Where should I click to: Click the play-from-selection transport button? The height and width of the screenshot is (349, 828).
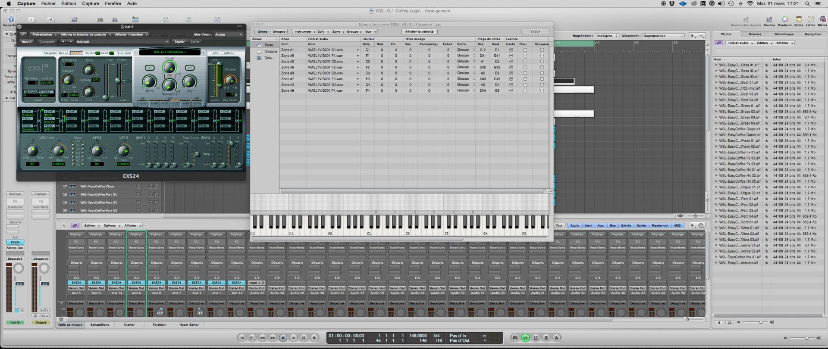252,338
